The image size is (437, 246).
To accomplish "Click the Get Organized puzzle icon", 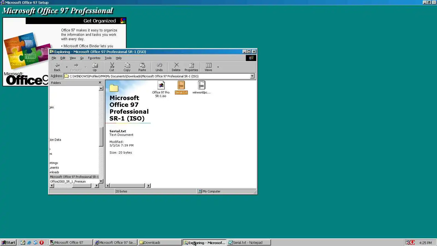I will [x=123, y=21].
